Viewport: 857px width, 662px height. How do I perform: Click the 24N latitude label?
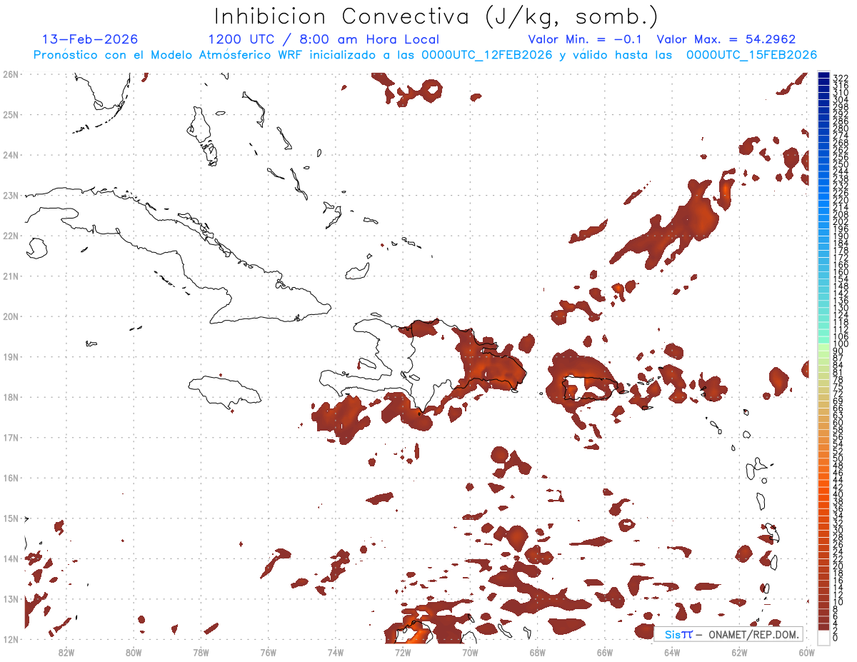[x=11, y=155]
